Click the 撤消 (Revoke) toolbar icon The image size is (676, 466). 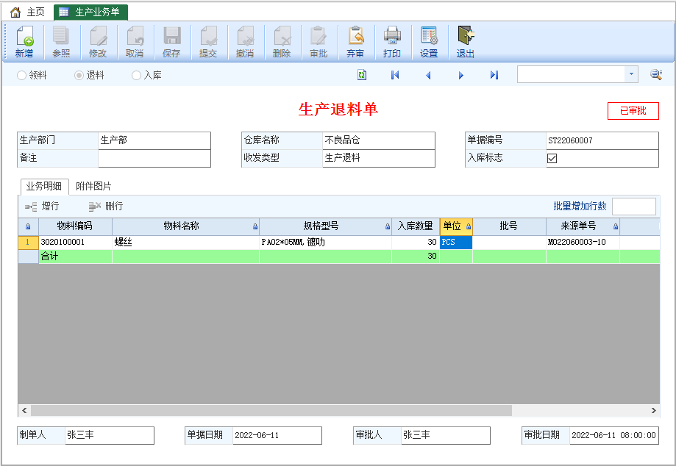pos(245,36)
